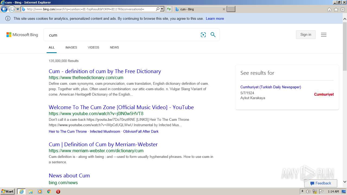The width and height of the screenshot is (347, 195).
Task: Go back with the IE back arrow
Action: pyautogui.click(x=4, y=9)
